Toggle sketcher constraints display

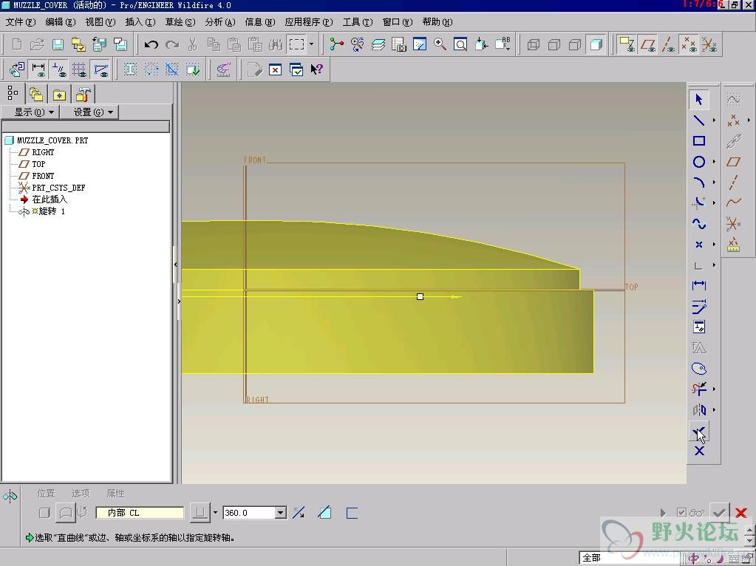pos(59,70)
